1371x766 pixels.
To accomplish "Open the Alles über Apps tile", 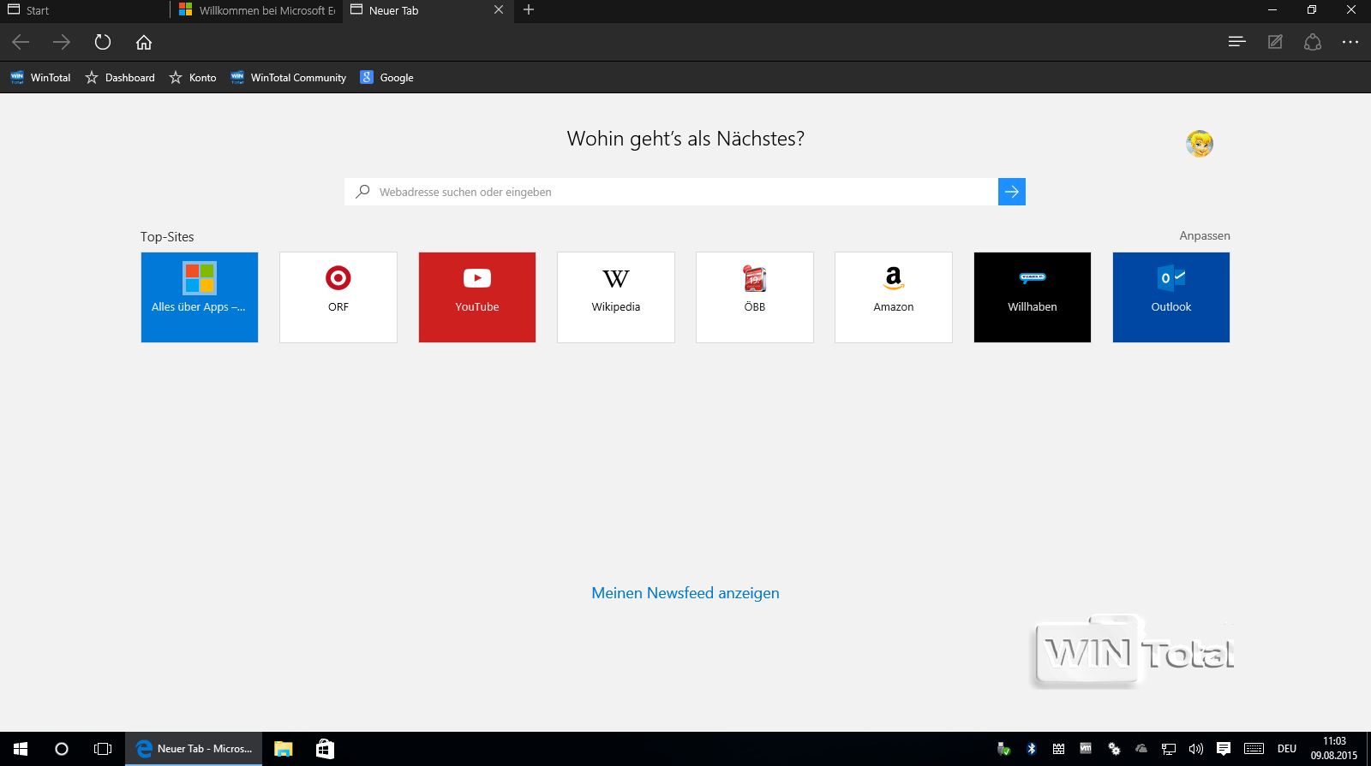I will coord(200,297).
